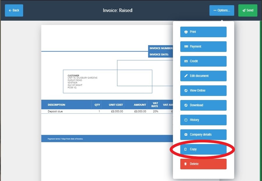
Task: Send the raised invoice
Action: coord(248,10)
